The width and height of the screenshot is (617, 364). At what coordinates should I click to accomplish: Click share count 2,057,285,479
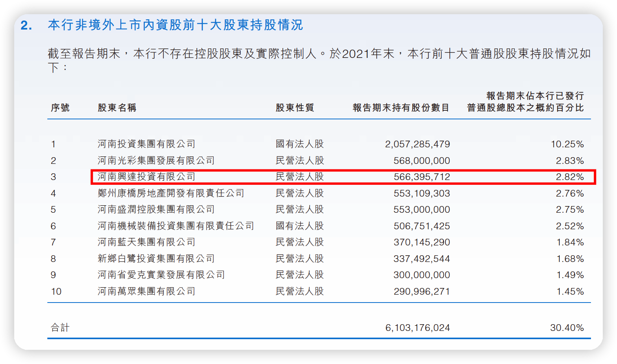pyautogui.click(x=417, y=144)
